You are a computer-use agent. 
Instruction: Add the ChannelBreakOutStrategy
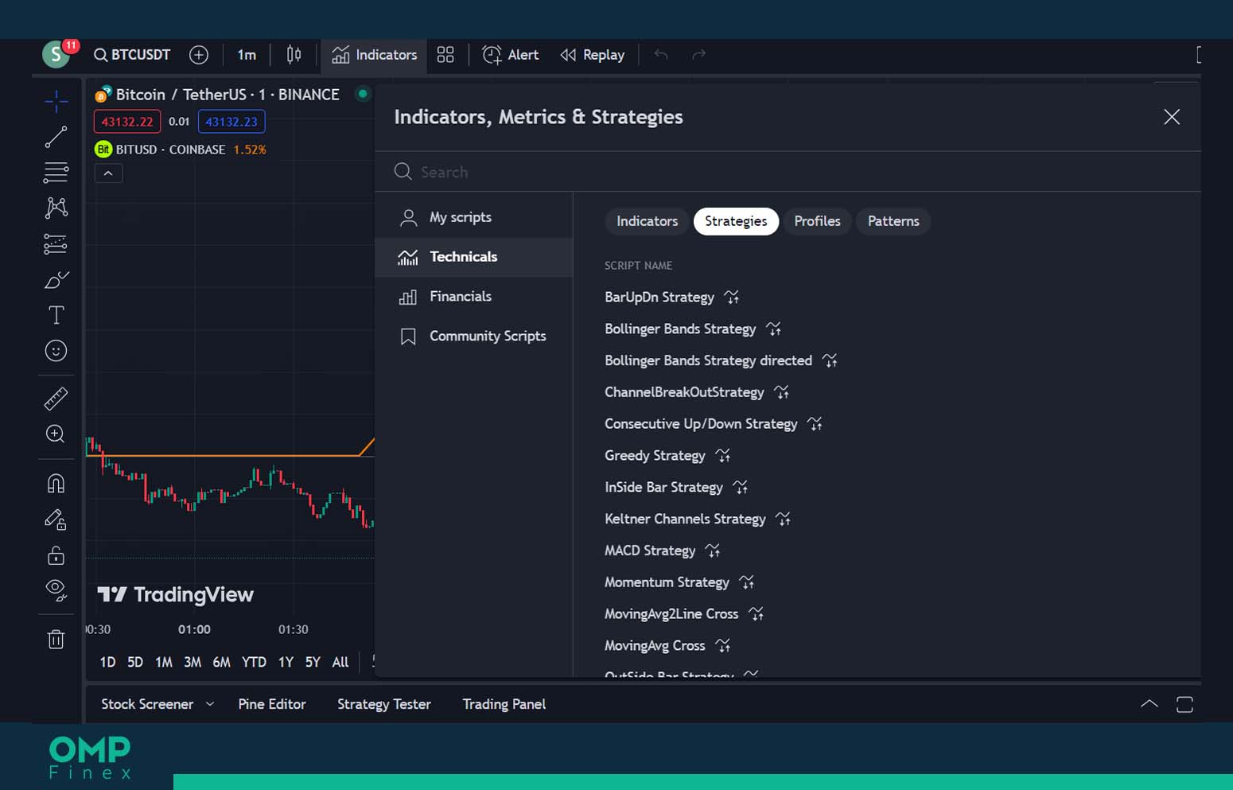coord(684,392)
